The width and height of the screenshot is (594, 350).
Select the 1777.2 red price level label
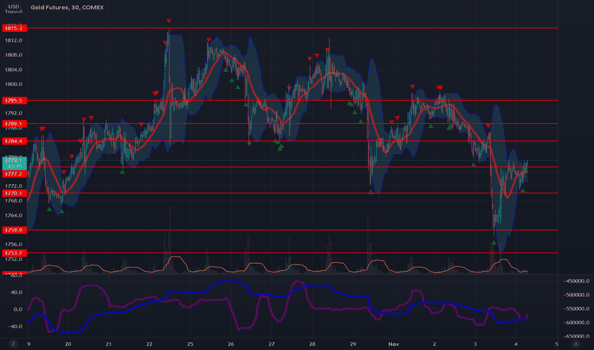14,174
